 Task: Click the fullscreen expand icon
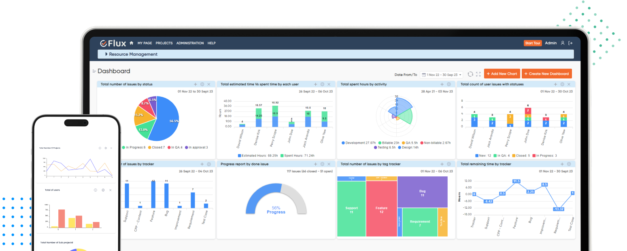(x=479, y=74)
